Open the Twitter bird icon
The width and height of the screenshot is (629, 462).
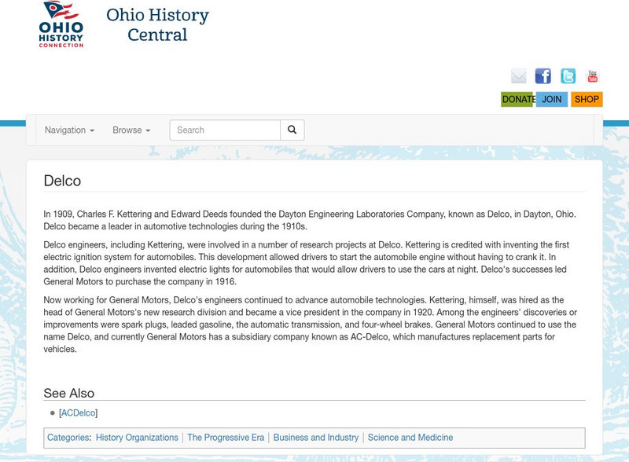(568, 75)
